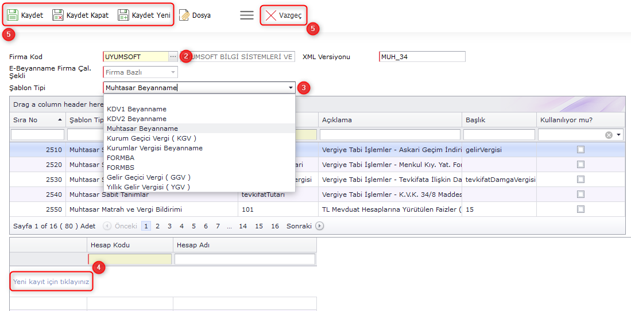Image resolution: width=631 pixels, height=311 pixels.
Task: Go to next page arrow Sonraki
Action: point(320,226)
